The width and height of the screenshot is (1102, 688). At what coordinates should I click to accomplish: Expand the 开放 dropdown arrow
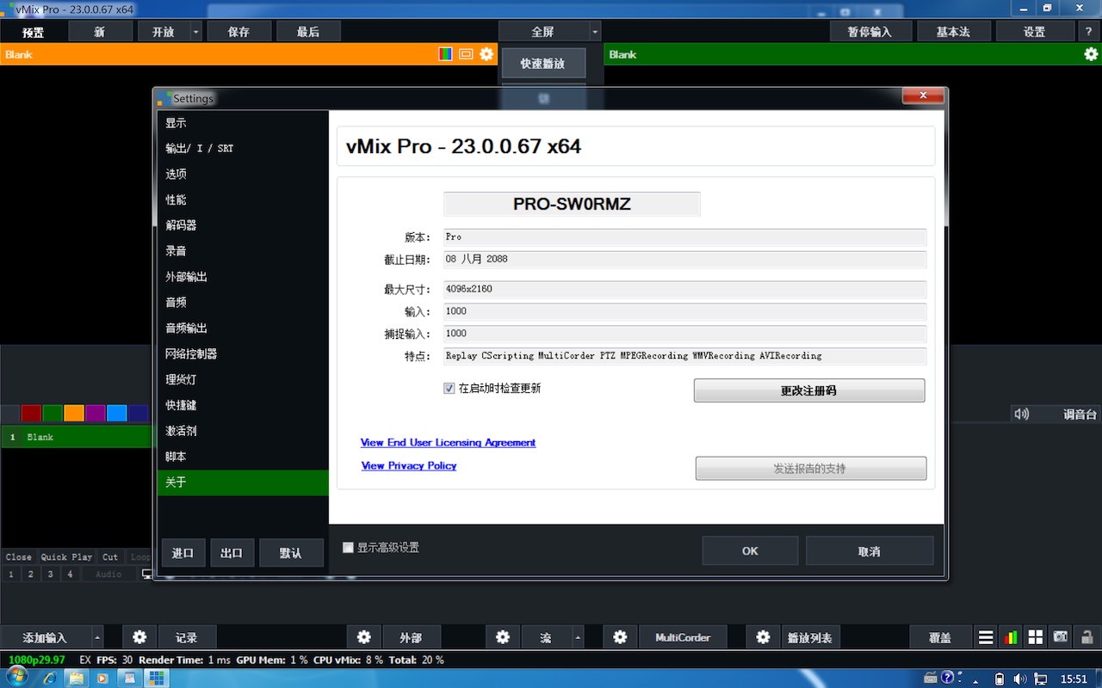[195, 32]
